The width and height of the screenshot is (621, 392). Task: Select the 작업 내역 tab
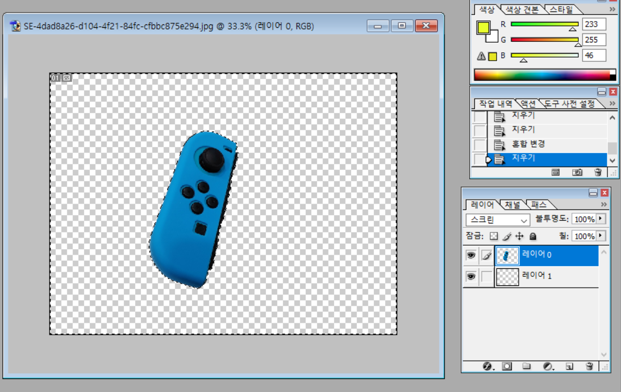click(x=495, y=104)
